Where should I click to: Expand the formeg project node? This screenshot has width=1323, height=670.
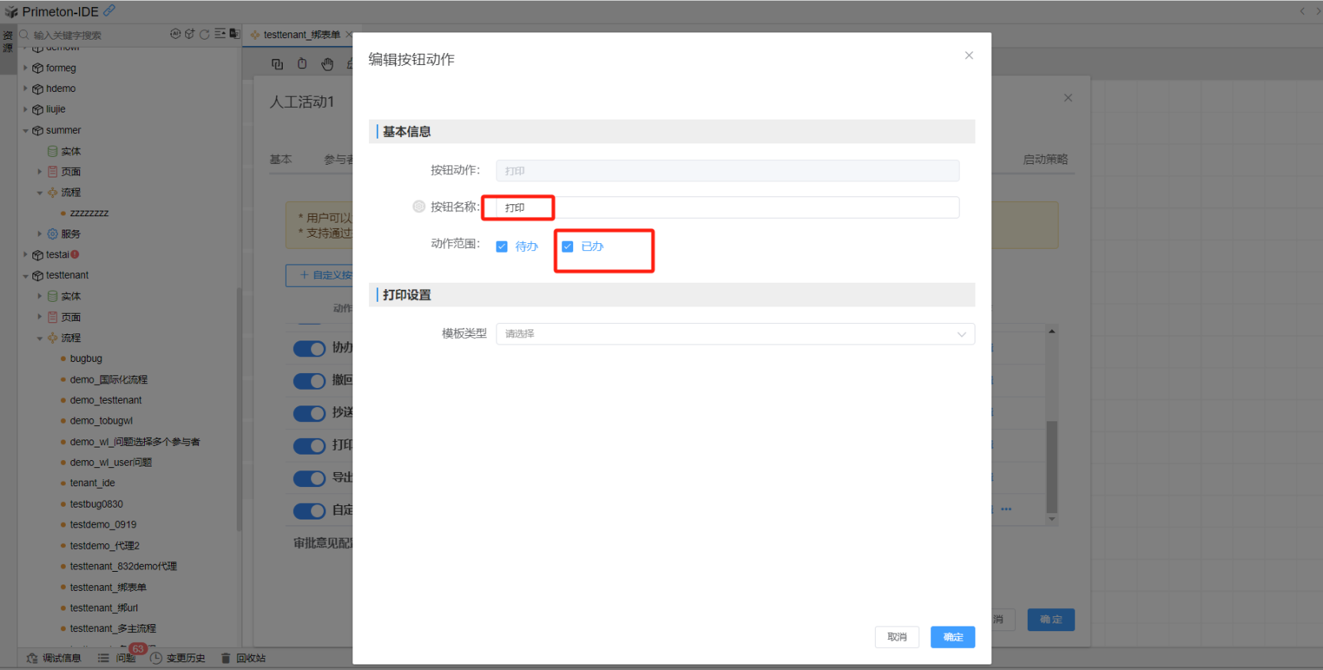tap(25, 68)
